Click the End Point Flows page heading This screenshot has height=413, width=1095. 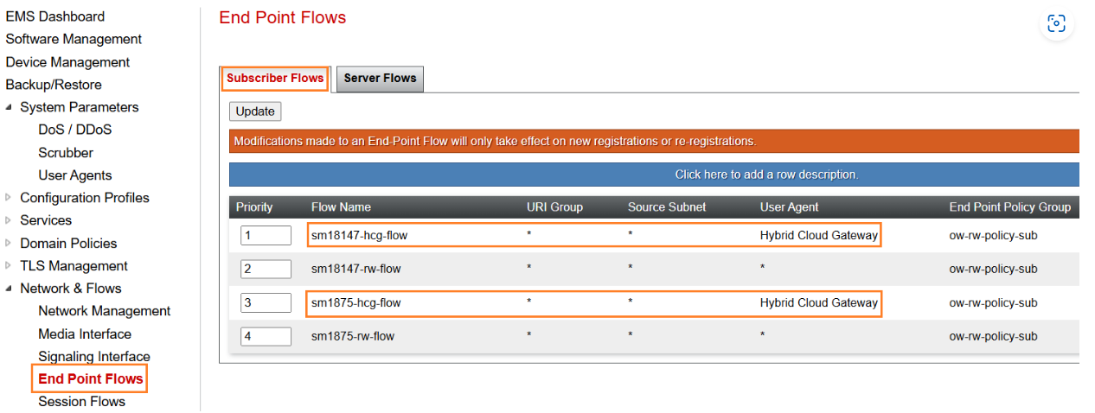pyautogui.click(x=283, y=18)
